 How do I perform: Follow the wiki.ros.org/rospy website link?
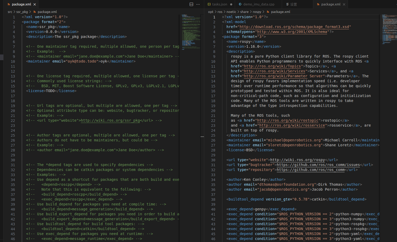298,160
